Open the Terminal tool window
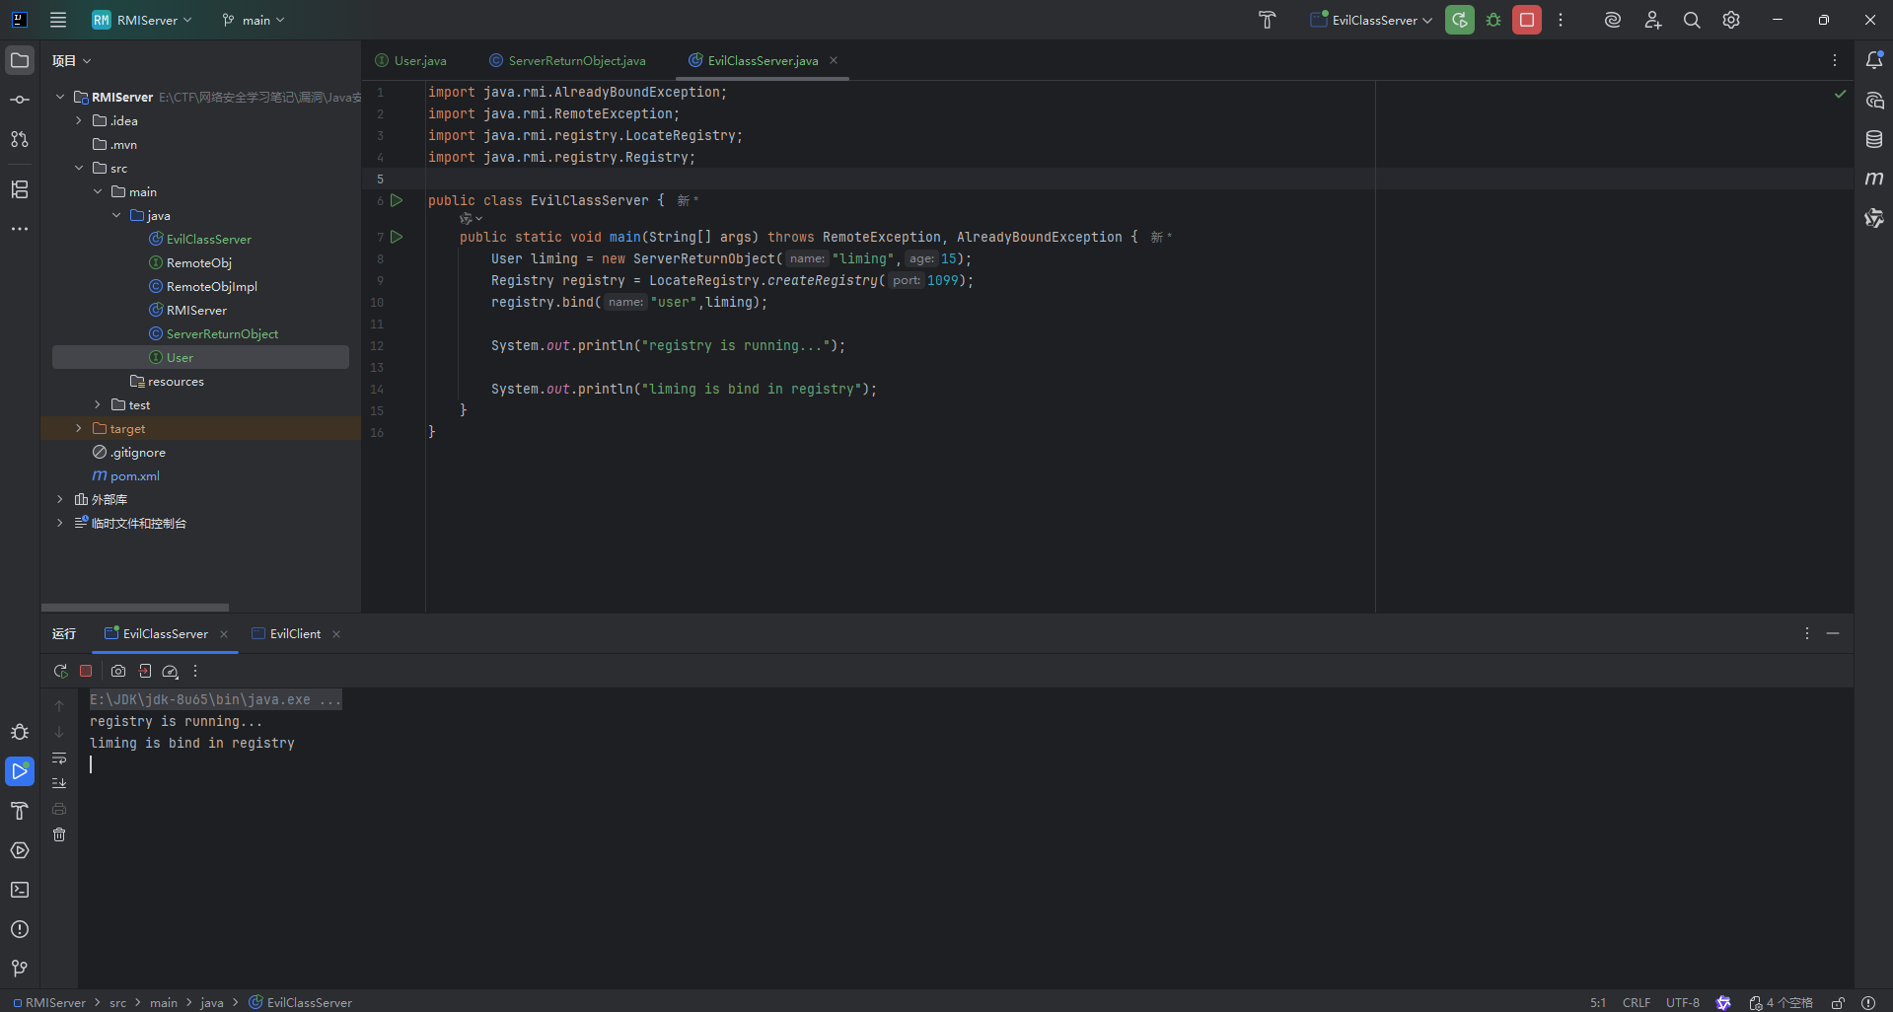The width and height of the screenshot is (1893, 1012). click(x=20, y=890)
